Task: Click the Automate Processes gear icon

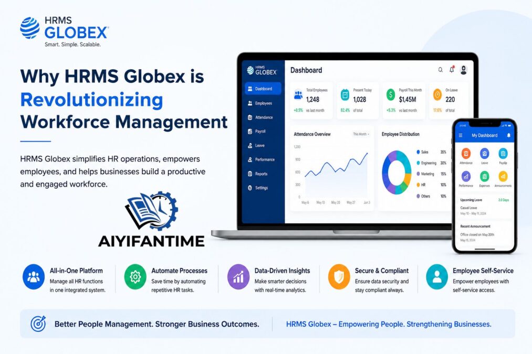Action: tap(135, 277)
